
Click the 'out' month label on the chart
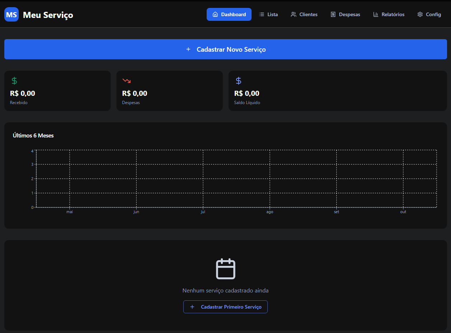[x=403, y=212]
